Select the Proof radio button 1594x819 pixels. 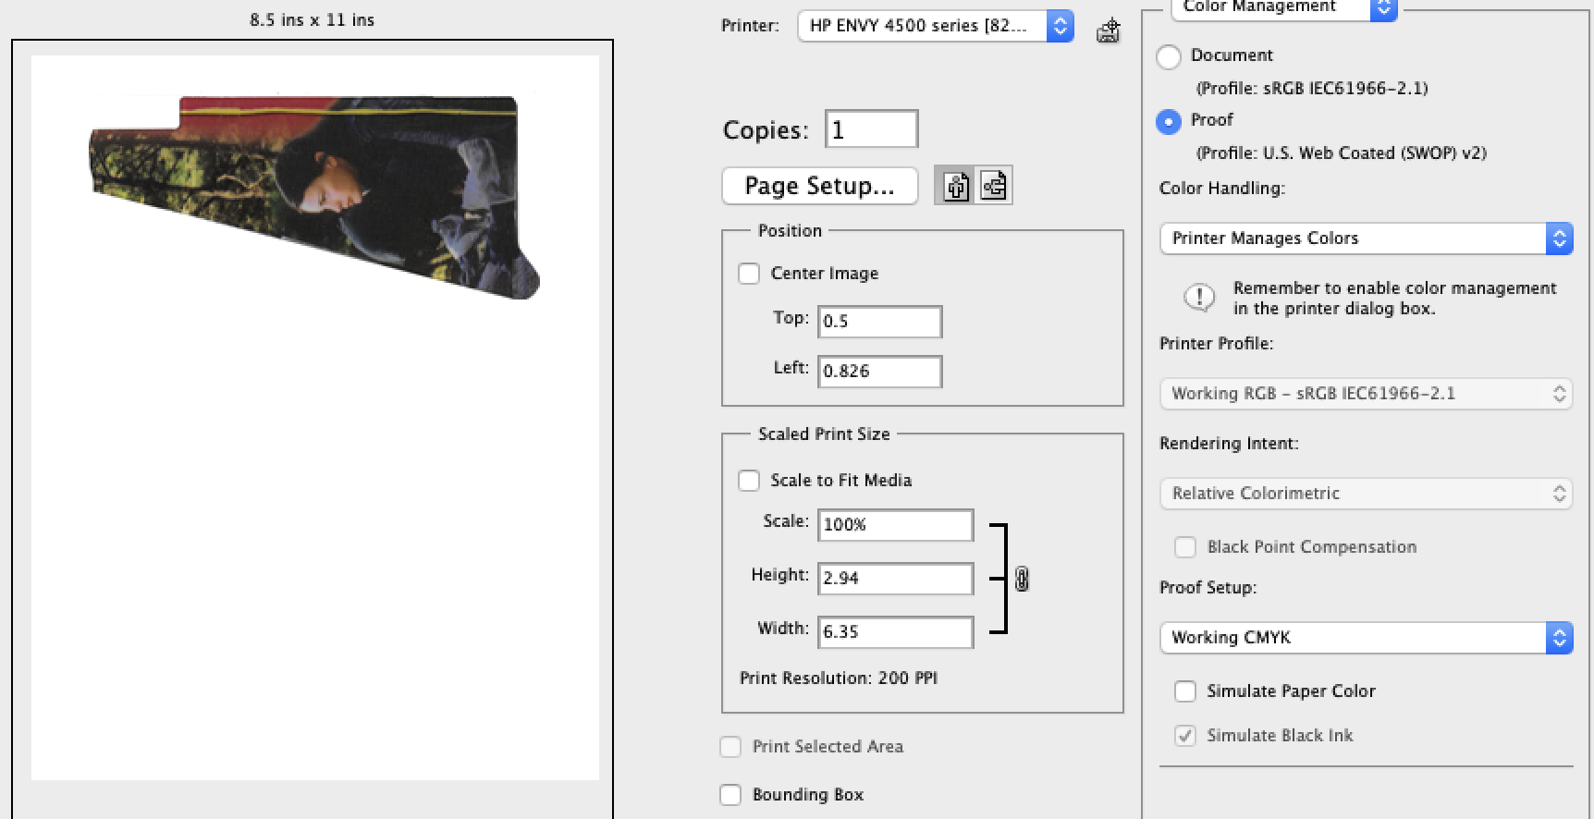[1169, 121]
